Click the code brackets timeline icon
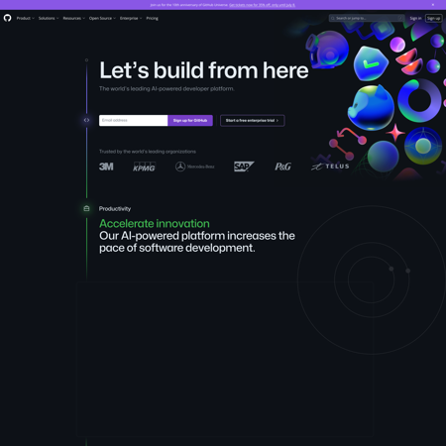This screenshot has height=446, width=446. click(x=86, y=120)
